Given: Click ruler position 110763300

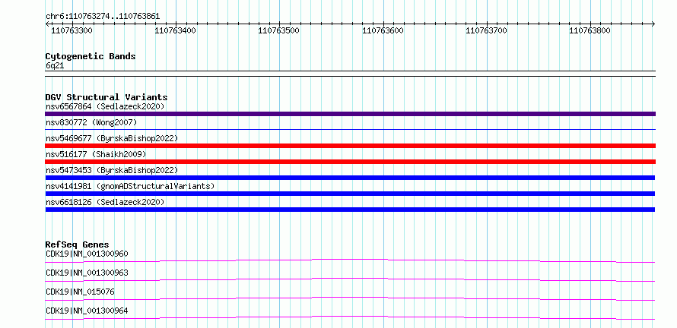Looking at the screenshot, I should (x=72, y=30).
